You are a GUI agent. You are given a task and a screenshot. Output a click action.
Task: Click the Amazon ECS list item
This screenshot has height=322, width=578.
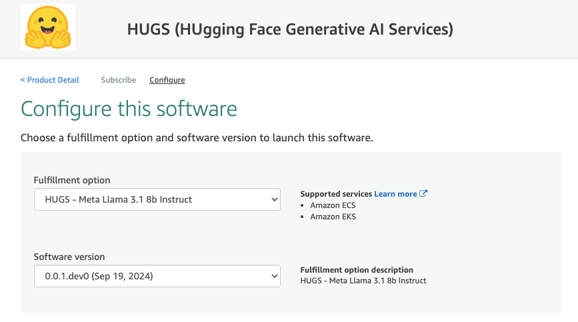(x=333, y=205)
